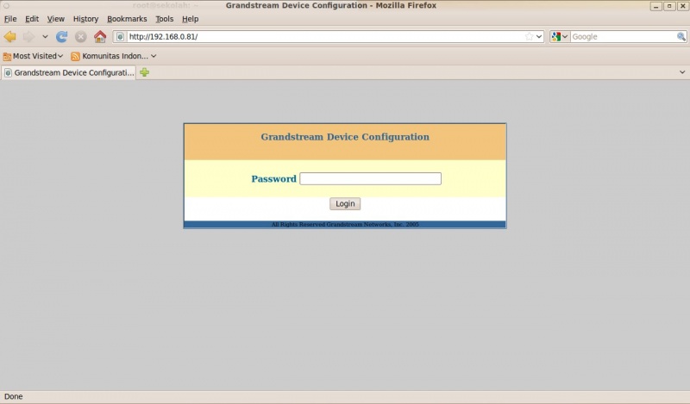Click into the Password field
The image size is (690, 404).
(370, 179)
